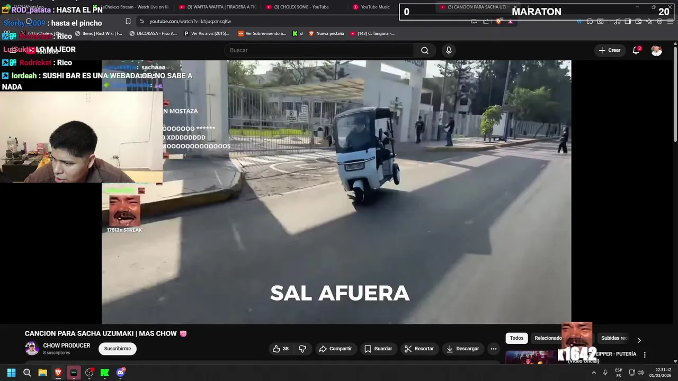678x381 pixels.
Task: Dislike the video with thumbs down
Action: (x=302, y=349)
